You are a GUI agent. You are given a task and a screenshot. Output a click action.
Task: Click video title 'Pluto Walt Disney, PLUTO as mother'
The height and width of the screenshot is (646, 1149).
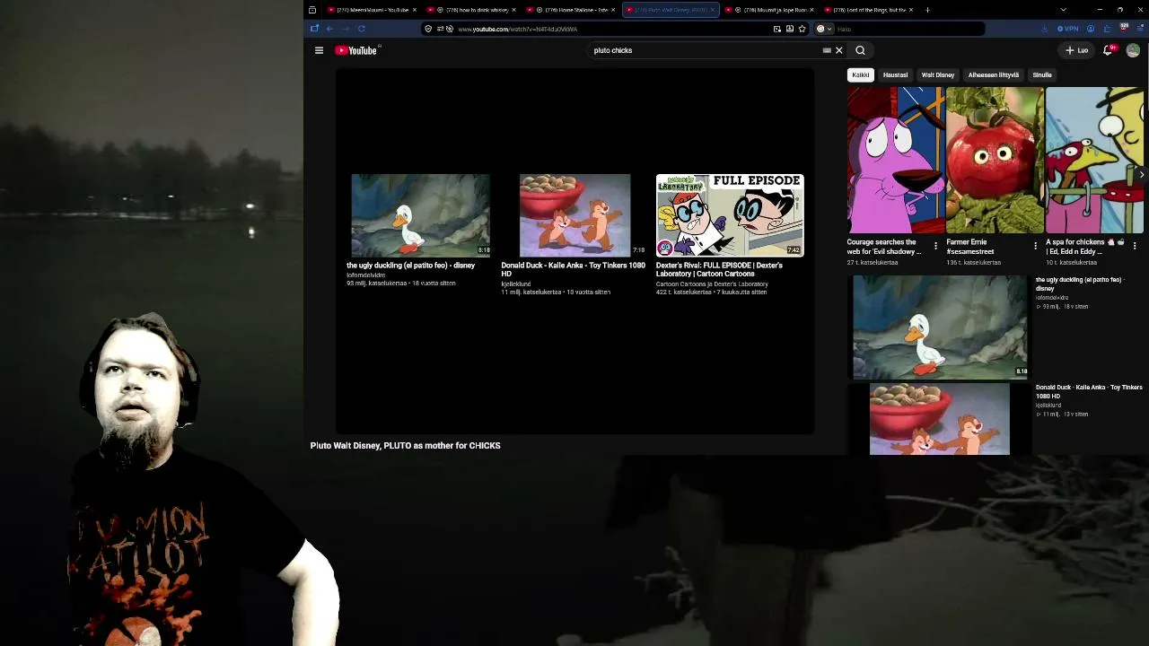pos(405,445)
